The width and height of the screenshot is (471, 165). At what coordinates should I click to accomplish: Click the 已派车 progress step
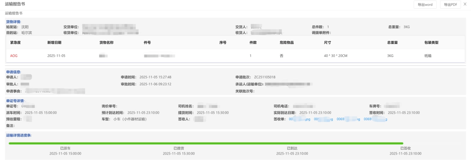pyautogui.click(x=65, y=148)
